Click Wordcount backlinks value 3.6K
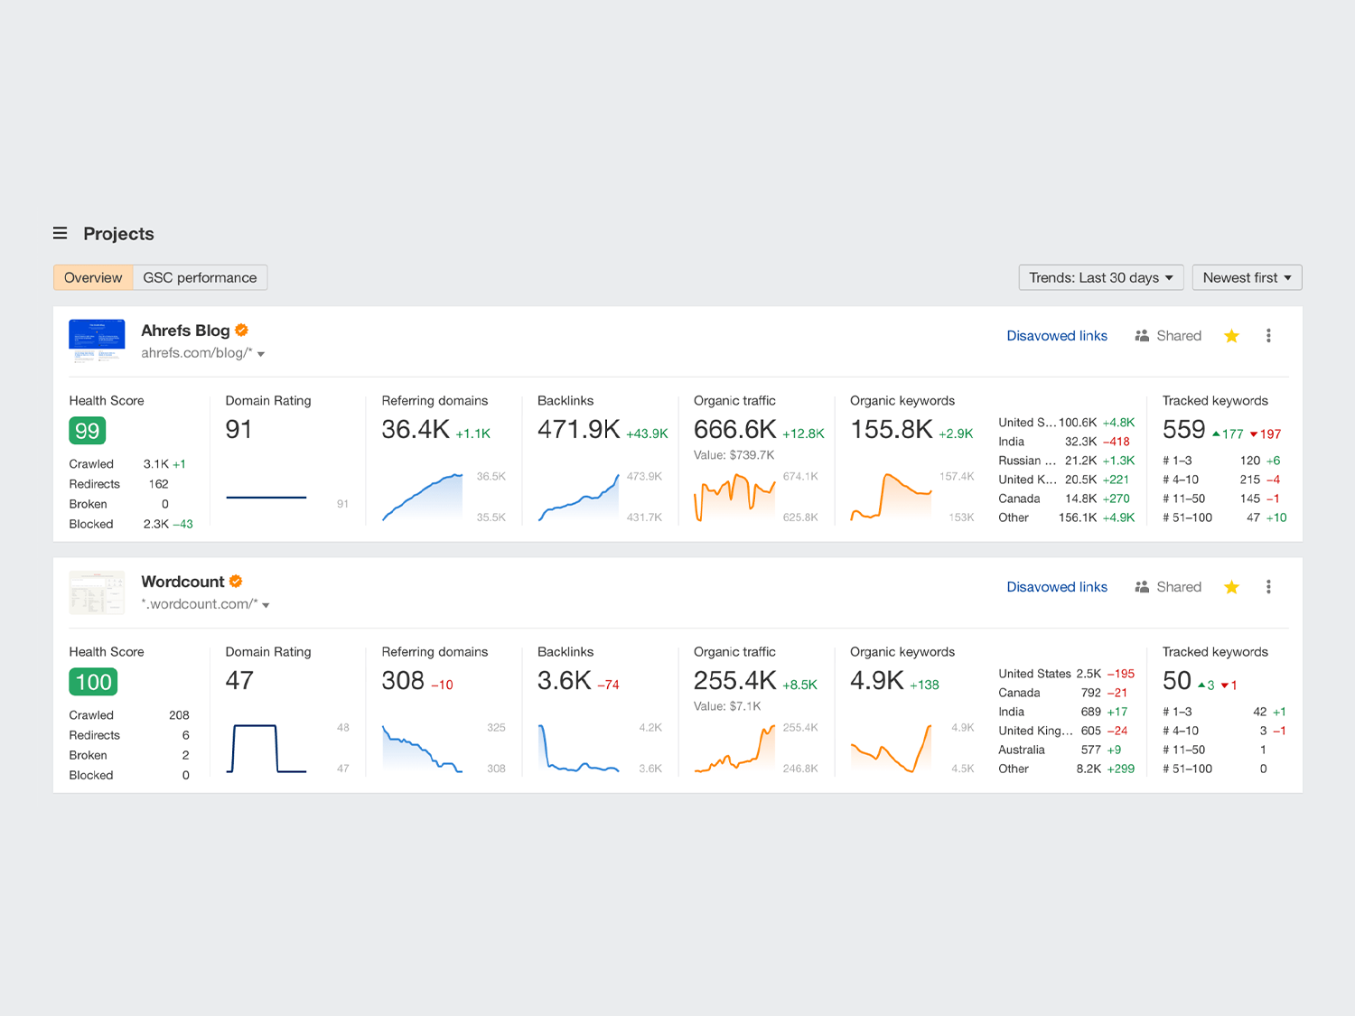The image size is (1355, 1016). click(565, 681)
